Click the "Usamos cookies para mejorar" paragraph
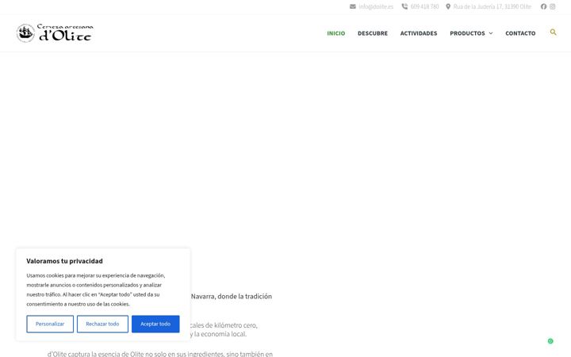The image size is (571, 357). [96, 290]
